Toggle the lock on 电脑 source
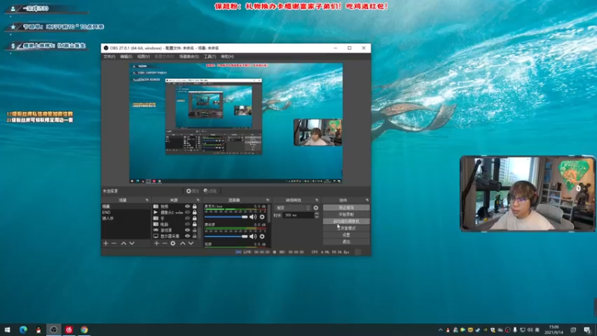Viewport: 597px width, 336px height. click(x=195, y=224)
